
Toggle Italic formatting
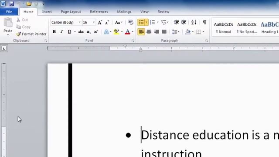coord(61,32)
